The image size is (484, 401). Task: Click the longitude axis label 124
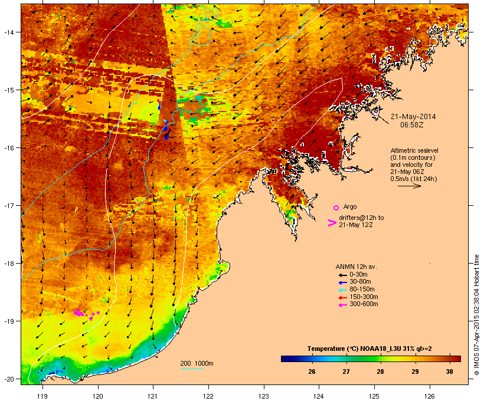[x=319, y=396]
